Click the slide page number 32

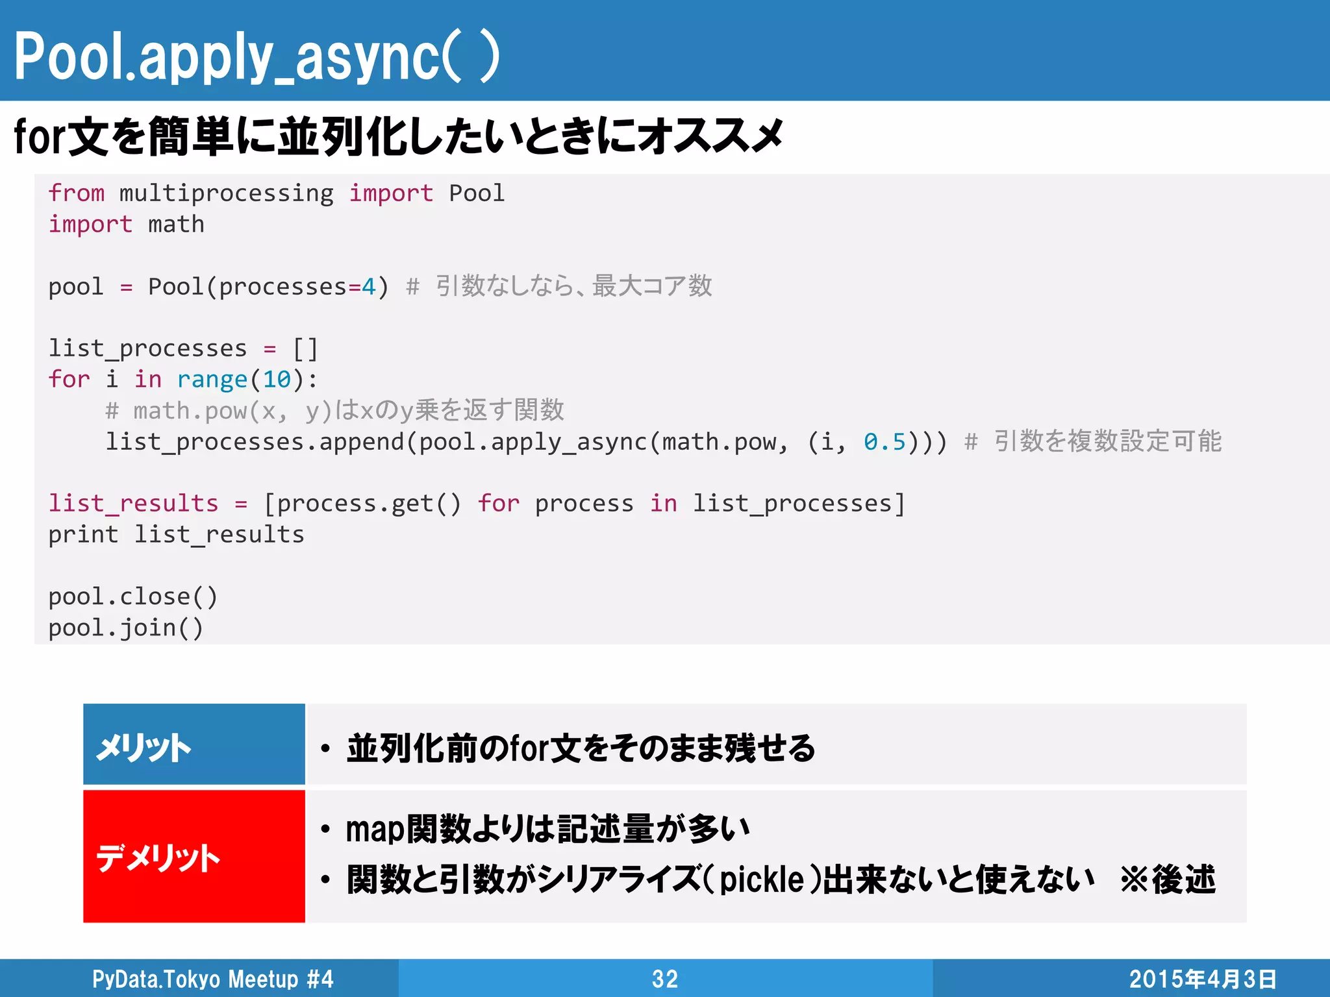[664, 979]
